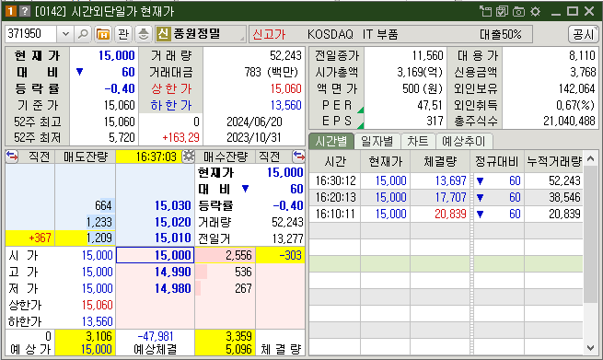
Task: Select the 16:20:13 time row
Action: tap(446, 197)
